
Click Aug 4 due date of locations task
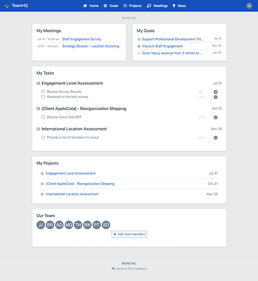pos(201,137)
